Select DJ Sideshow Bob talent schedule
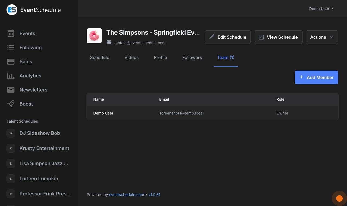This screenshot has height=206, width=347. click(40, 133)
